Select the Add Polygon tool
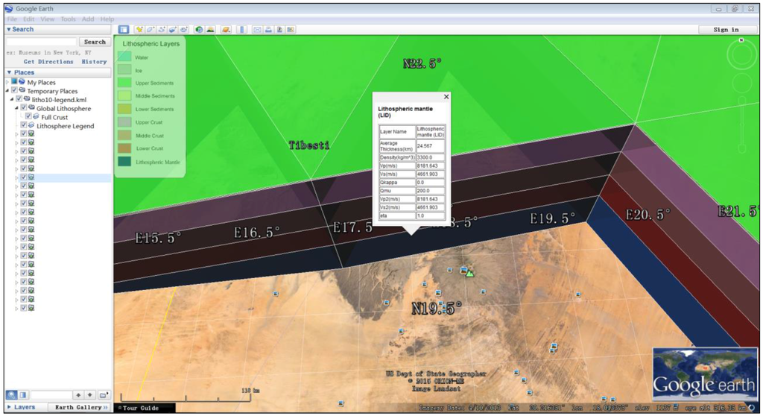Viewport: 763px width, 416px height. pyautogui.click(x=151, y=30)
